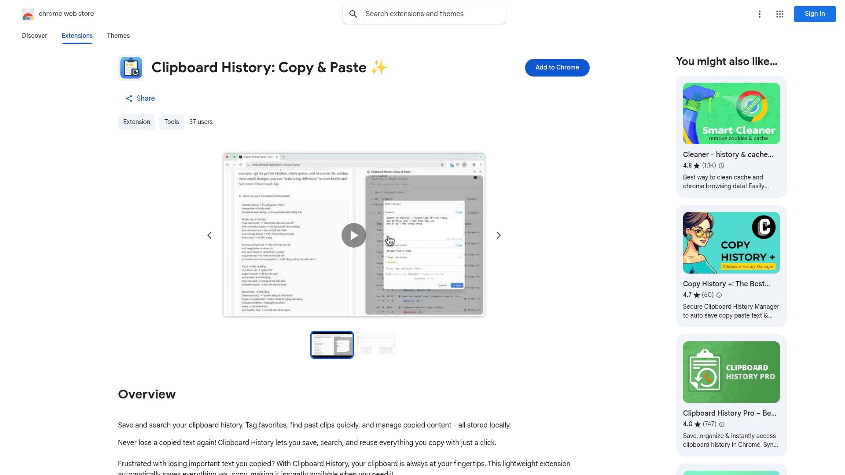The height and width of the screenshot is (475, 845).
Task: Click 'Secure Clipboard History Manager' description
Action: click(x=731, y=311)
